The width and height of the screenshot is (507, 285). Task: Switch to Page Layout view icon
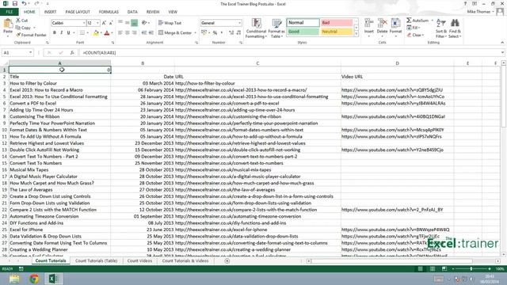(x=433, y=269)
